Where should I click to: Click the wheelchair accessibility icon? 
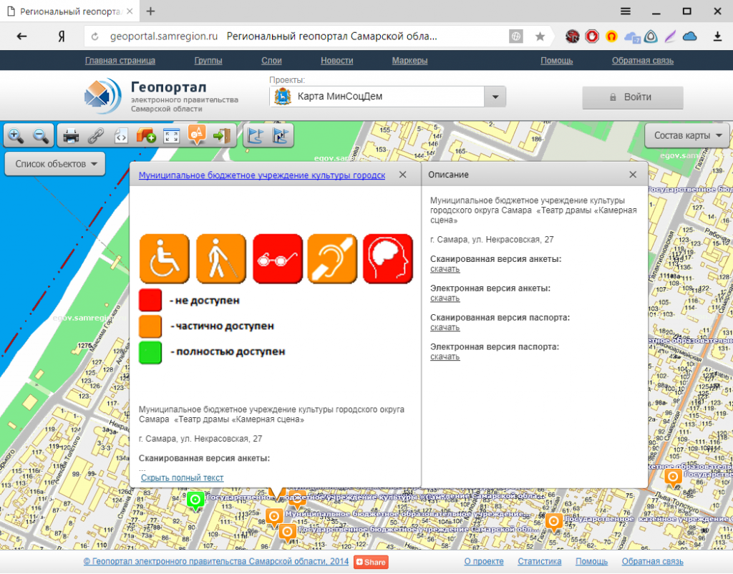coord(165,259)
